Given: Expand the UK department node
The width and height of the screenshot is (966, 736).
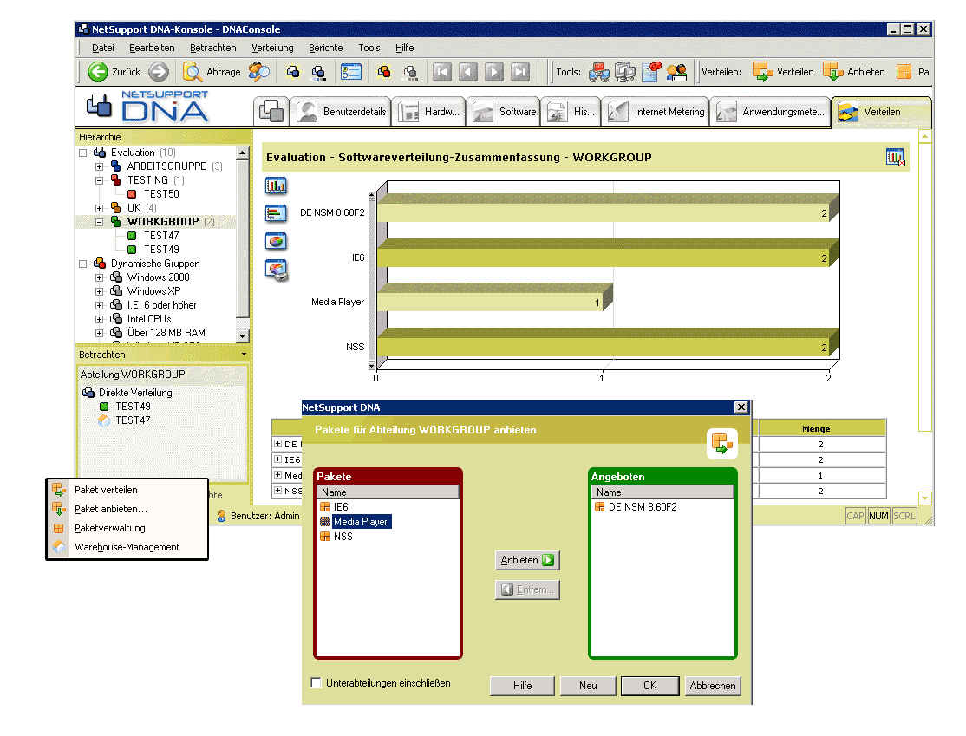Looking at the screenshot, I should click(x=99, y=208).
